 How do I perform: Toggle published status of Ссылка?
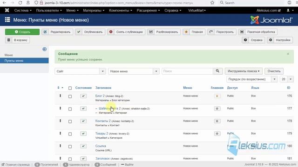(x=83, y=146)
